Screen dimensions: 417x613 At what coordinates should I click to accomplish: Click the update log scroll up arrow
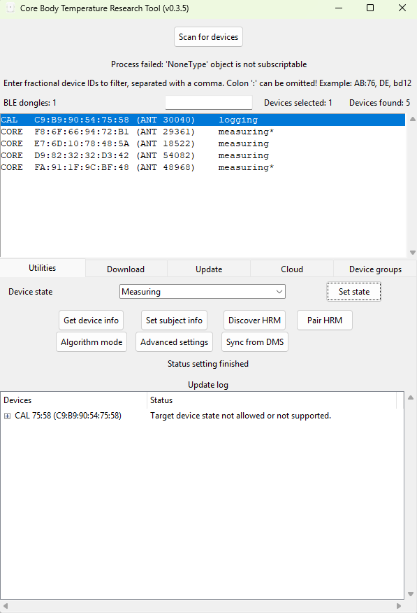click(x=411, y=397)
